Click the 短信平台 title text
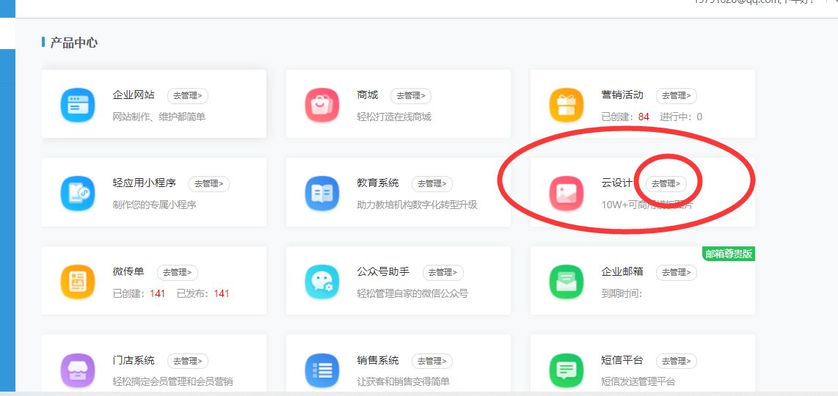The height and width of the screenshot is (396, 838). [x=622, y=361]
